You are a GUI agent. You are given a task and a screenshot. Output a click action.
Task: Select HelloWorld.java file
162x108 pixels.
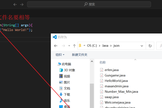116,81
